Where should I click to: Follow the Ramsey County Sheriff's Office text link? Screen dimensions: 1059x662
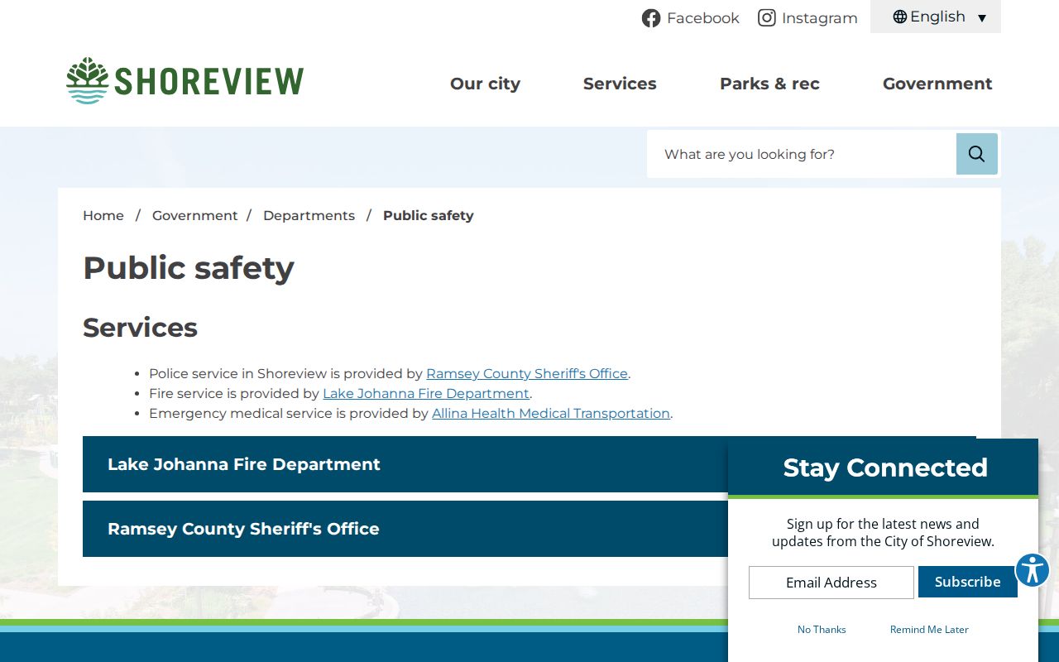[x=527, y=373]
